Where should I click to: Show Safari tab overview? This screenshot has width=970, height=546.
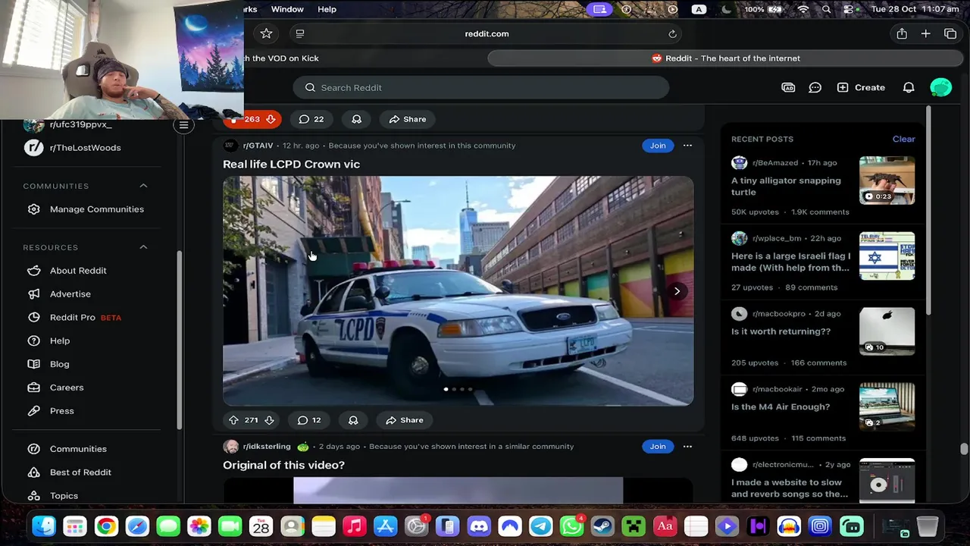(x=950, y=33)
